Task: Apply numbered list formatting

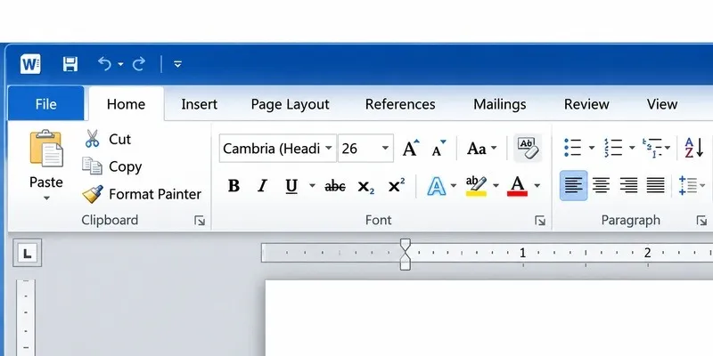Action: click(x=613, y=148)
